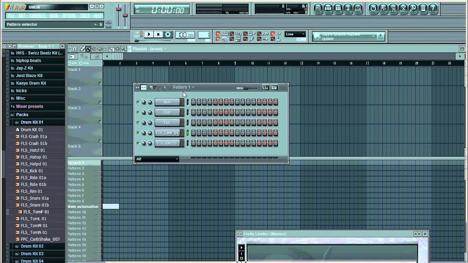This screenshot has width=468, height=263.
Task: Open the Playlist (none) title dropdown
Action: (149, 49)
